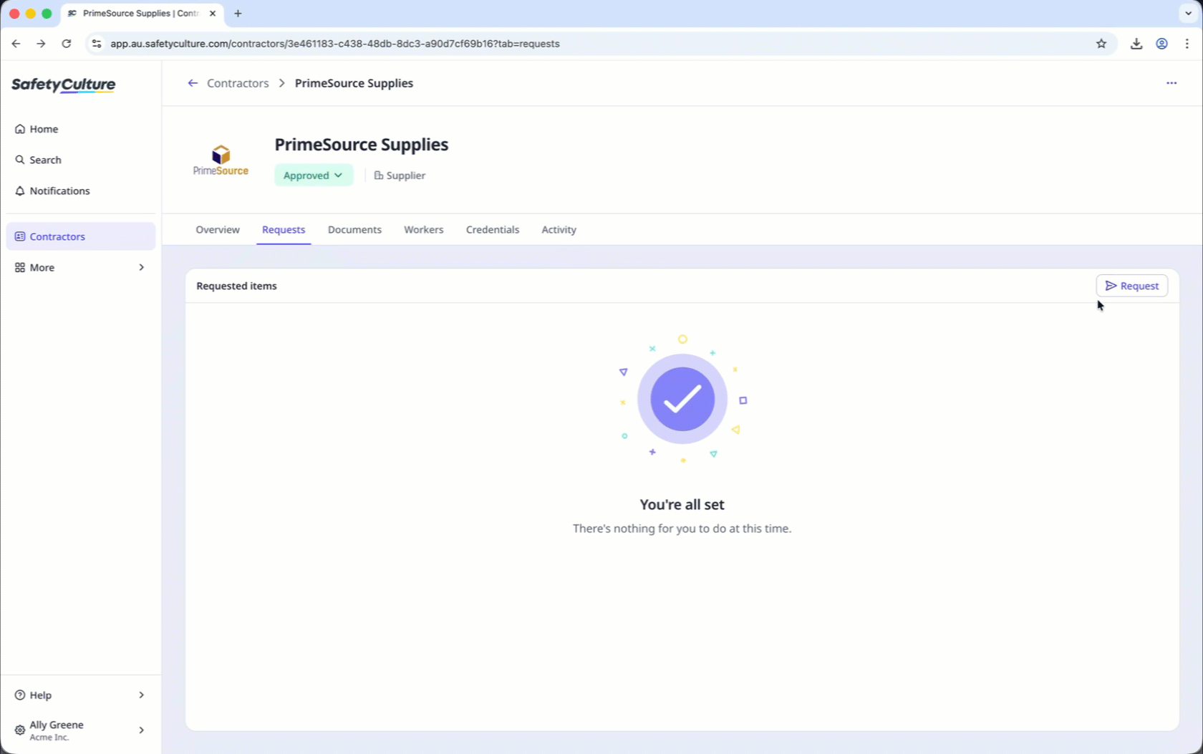Open the browser three-dot menu
This screenshot has height=754, width=1203.
(x=1187, y=44)
